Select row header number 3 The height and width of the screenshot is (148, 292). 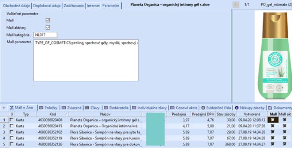pos(4,132)
